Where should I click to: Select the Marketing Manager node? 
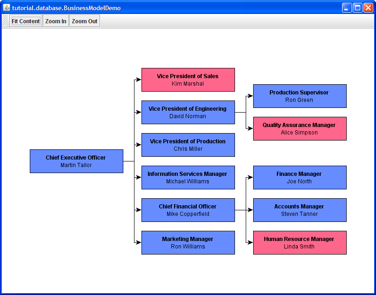188,242
